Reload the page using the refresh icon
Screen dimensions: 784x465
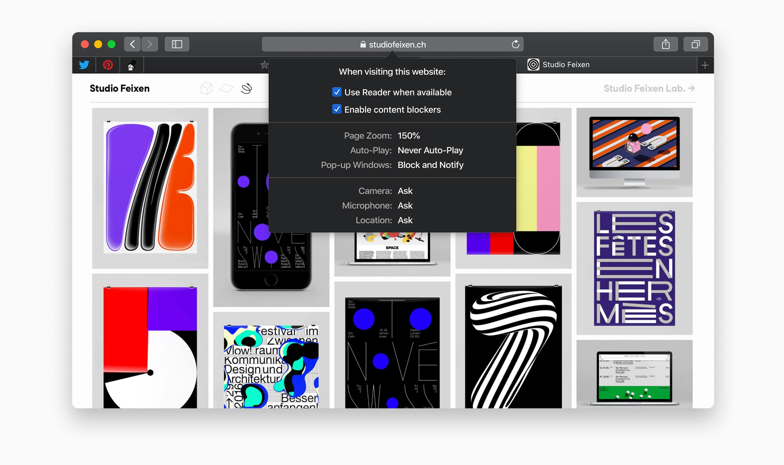pos(515,44)
